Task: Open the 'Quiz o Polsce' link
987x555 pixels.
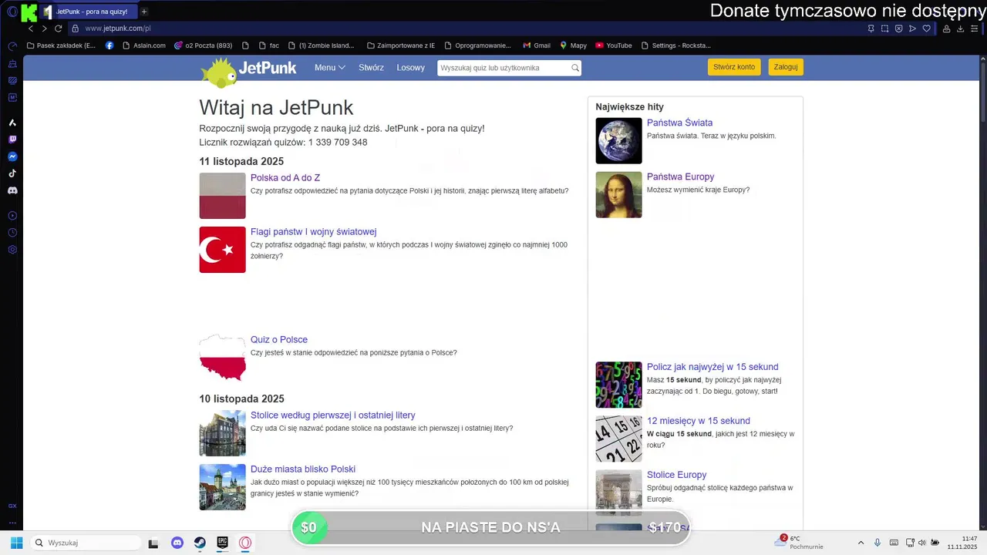Action: (279, 340)
